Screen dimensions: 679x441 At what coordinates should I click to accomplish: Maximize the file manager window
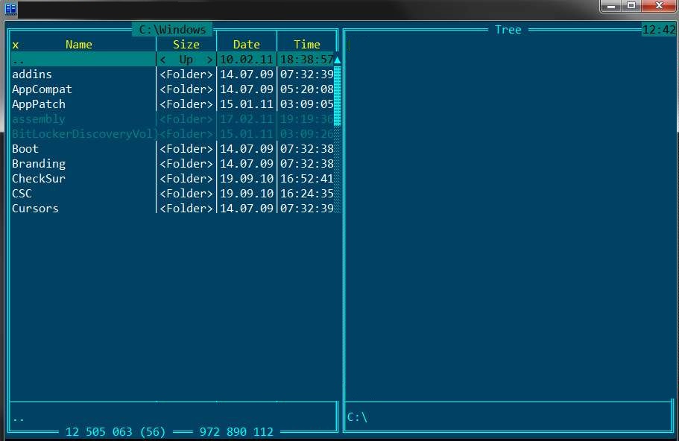tap(631, 6)
